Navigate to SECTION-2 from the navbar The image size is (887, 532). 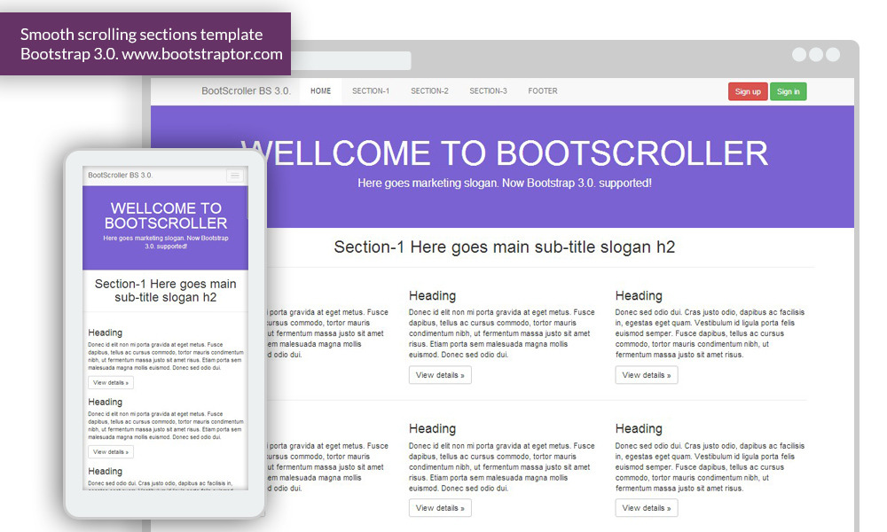[429, 91]
